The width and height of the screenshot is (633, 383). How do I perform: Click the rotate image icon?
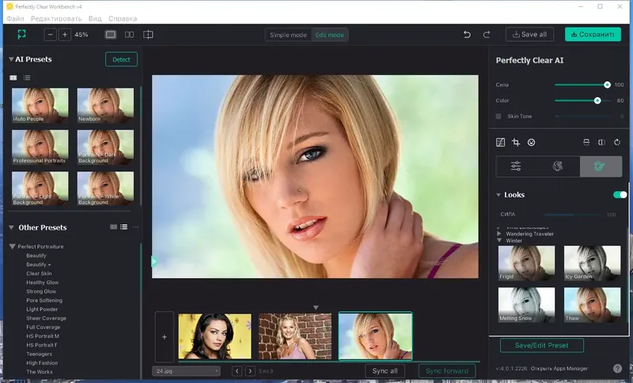click(x=617, y=142)
